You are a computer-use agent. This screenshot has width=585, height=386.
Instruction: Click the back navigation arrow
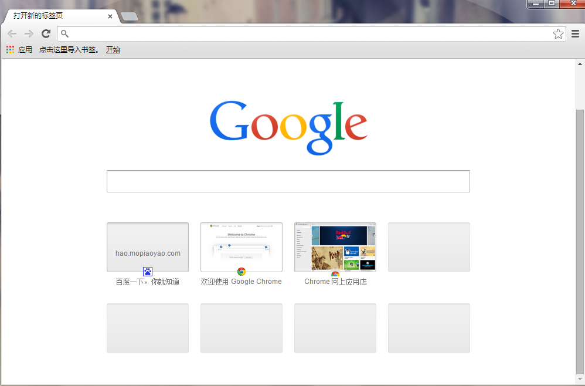[x=12, y=33]
